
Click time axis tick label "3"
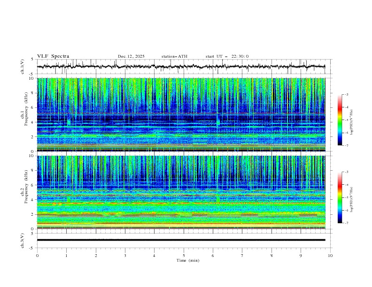[x=125, y=256]
